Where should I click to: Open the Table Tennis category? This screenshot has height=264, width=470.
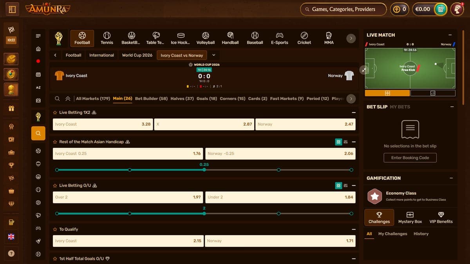tap(155, 38)
